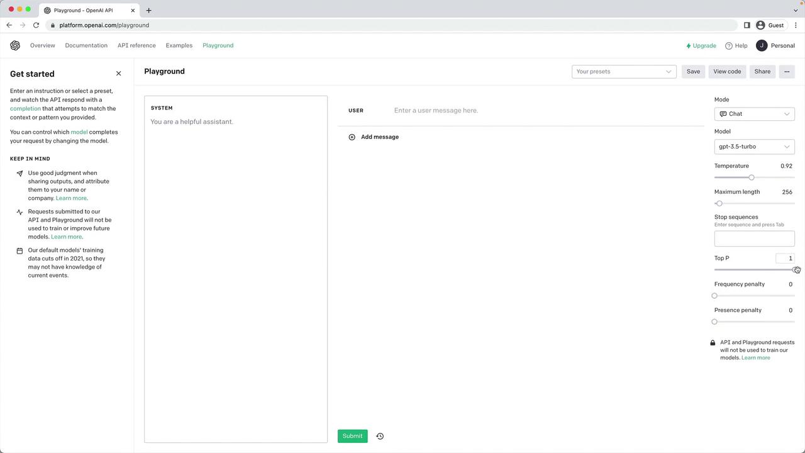Click the Frequency penalty slider handle
805x453 pixels.
coord(714,296)
